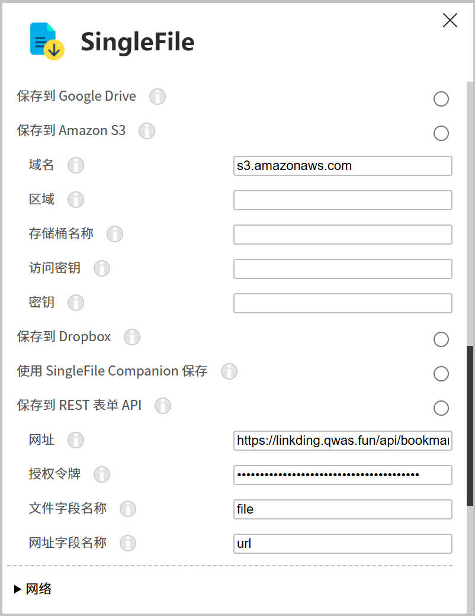Close the SingleFile options dialog
This screenshot has width=475, height=616.
click(x=450, y=20)
